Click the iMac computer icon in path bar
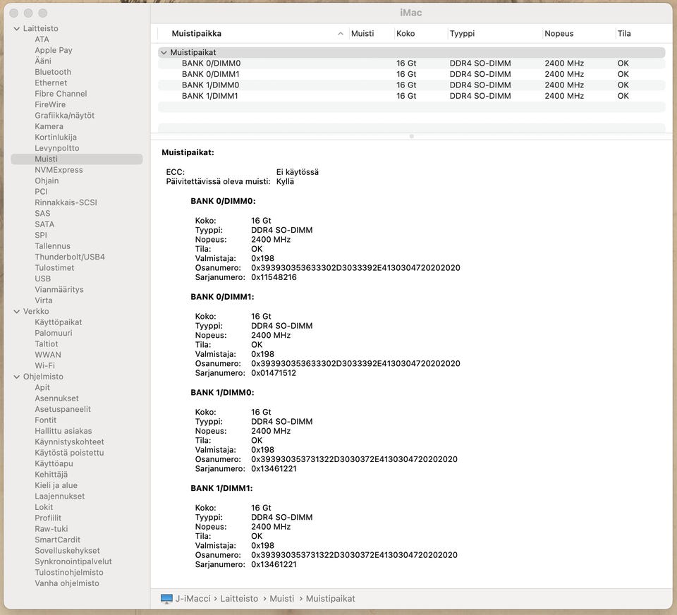The image size is (677, 615). (x=166, y=599)
